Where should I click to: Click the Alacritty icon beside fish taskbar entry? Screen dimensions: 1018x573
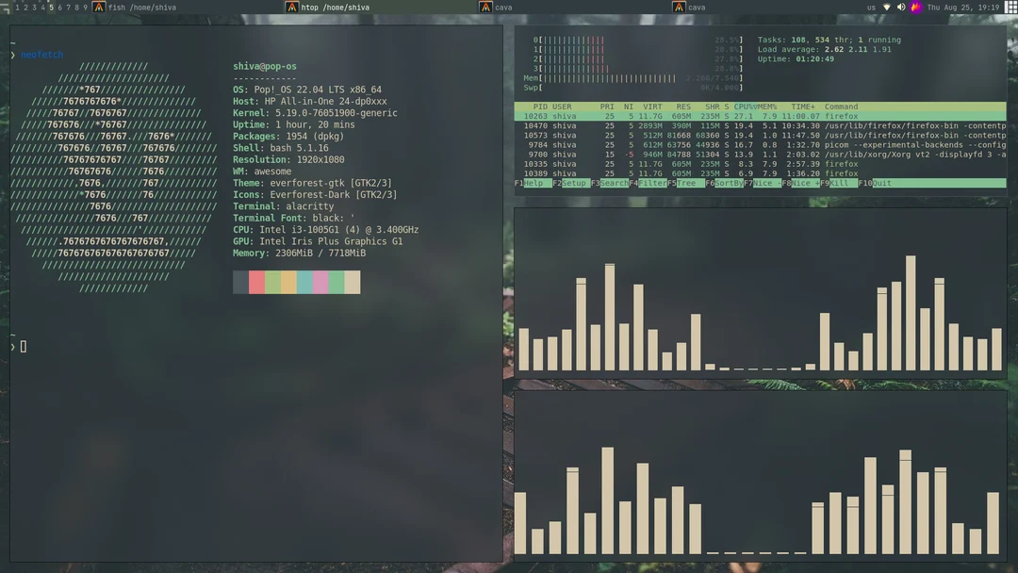point(97,7)
